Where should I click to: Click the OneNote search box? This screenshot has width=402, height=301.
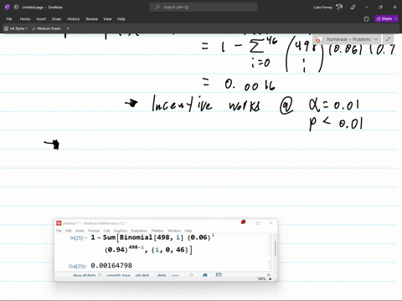204,8
